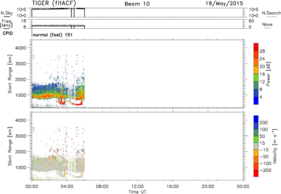
Task: Pick the red top segment of Power colorbar
Action: tap(256, 47)
